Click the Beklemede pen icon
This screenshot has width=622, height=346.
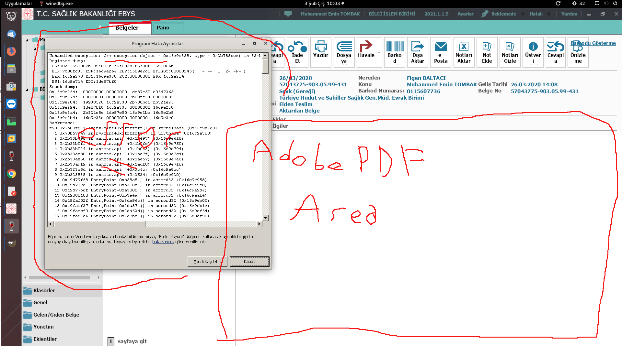485,14
